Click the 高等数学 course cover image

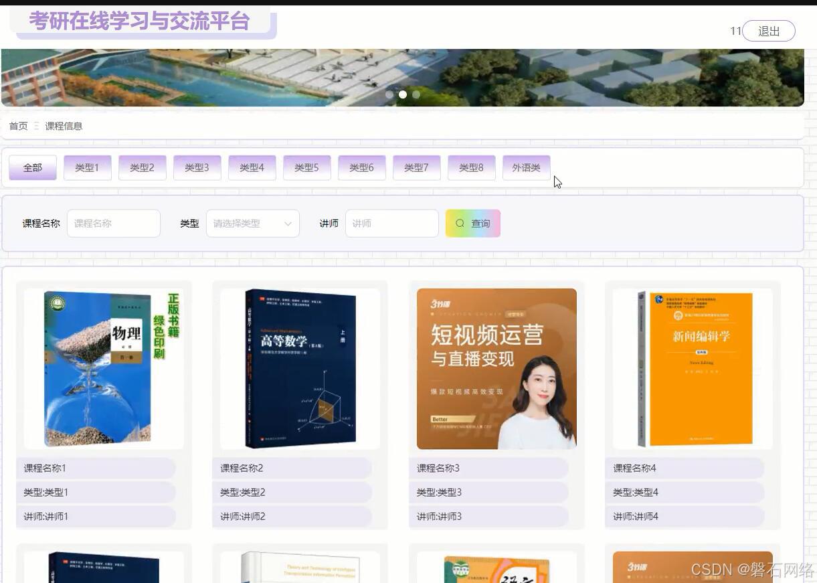coord(299,367)
